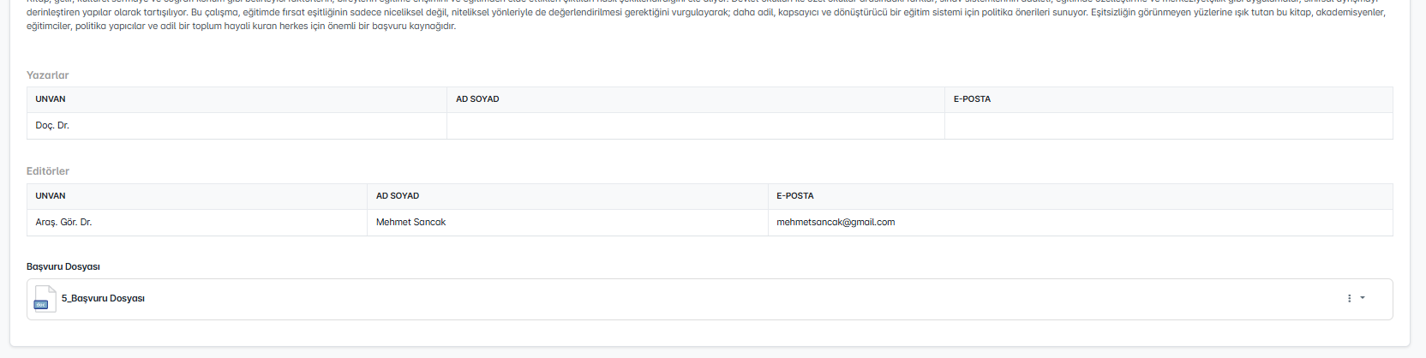Click the doc file icon
The image size is (1426, 358).
pos(45,299)
